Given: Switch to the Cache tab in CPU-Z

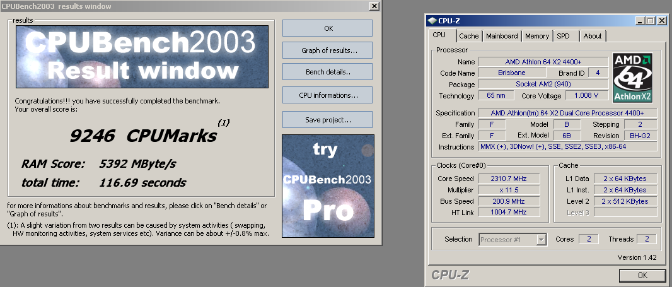Looking at the screenshot, I should click(x=469, y=36).
